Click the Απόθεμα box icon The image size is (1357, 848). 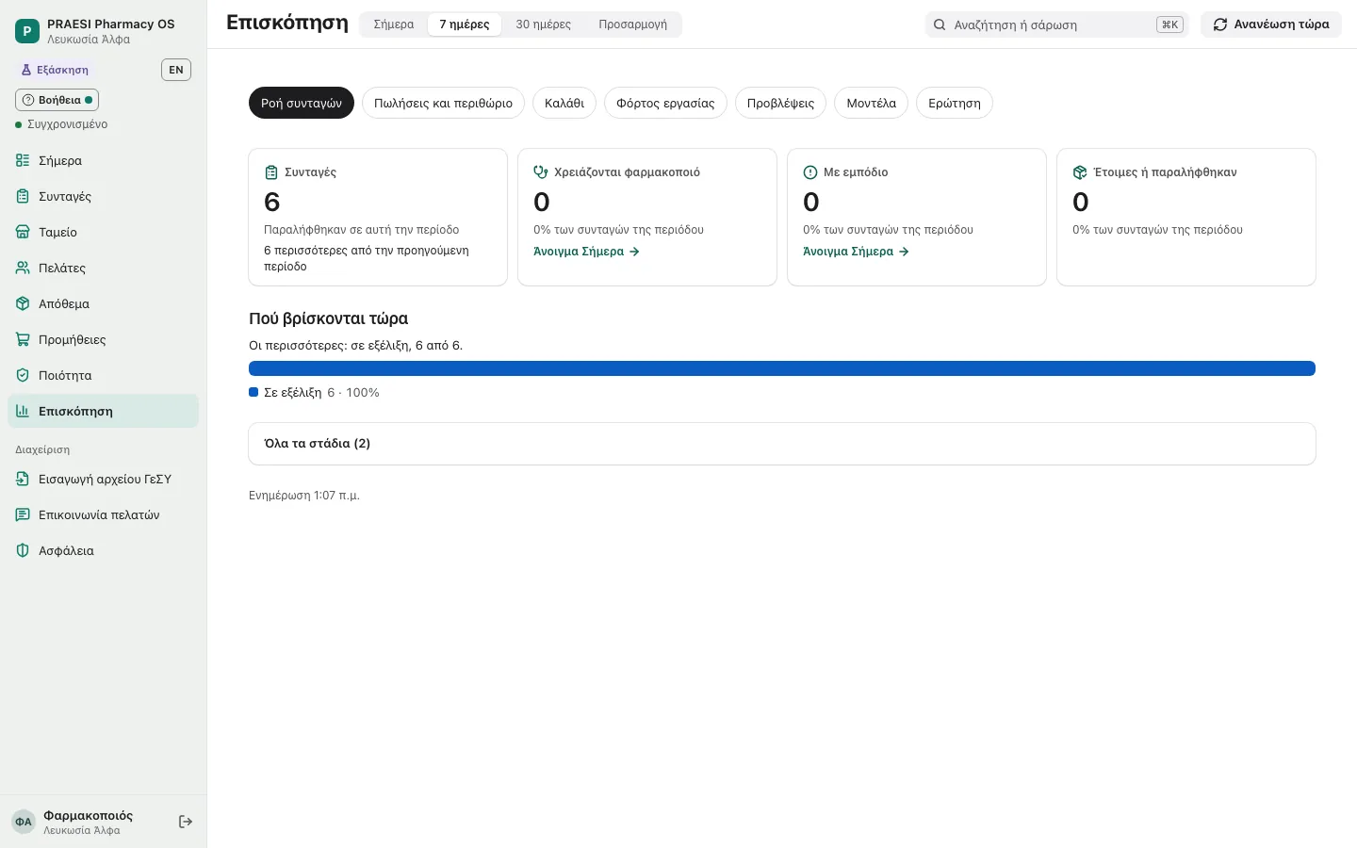[23, 303]
